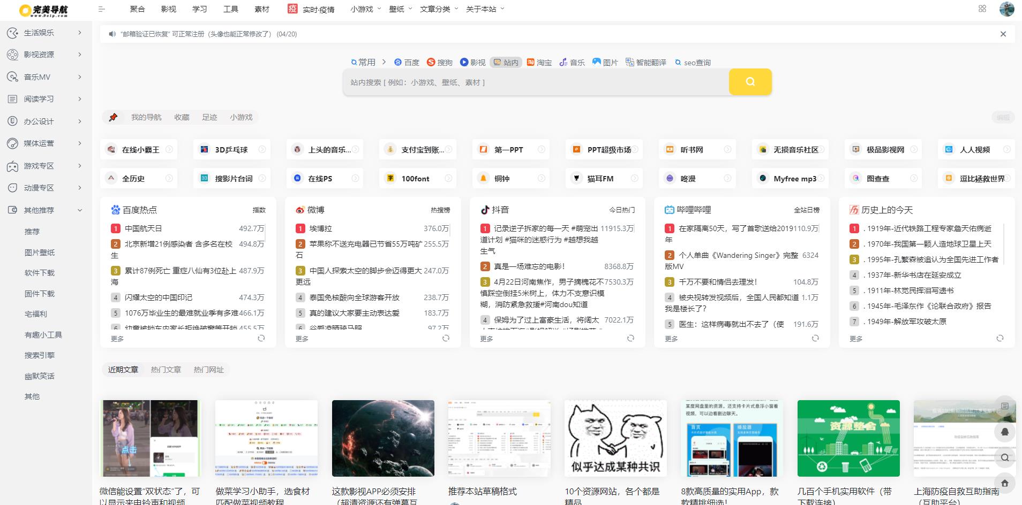1022x505 pixels.
Task: Open 文章分类 top menu dropdown
Action: [439, 9]
